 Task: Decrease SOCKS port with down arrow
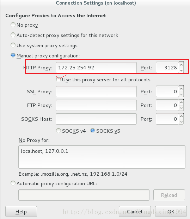tap(181, 122)
